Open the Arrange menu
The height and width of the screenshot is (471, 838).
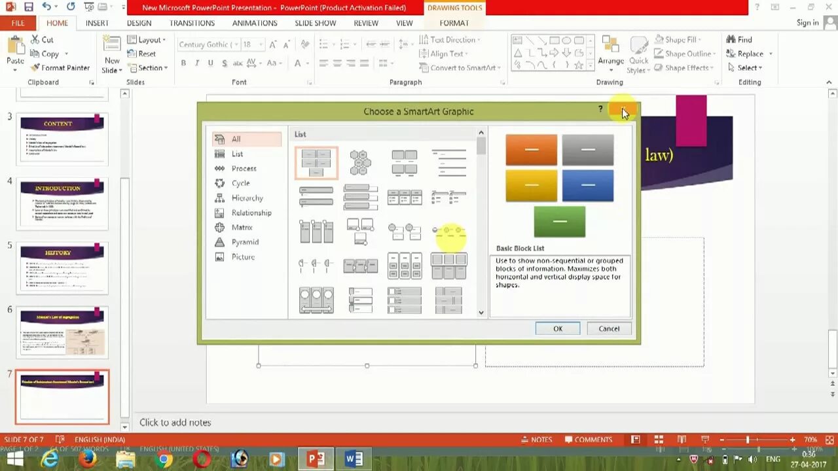611,54
